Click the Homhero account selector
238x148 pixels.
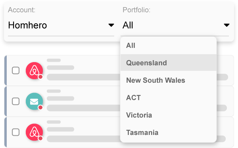click(61, 25)
